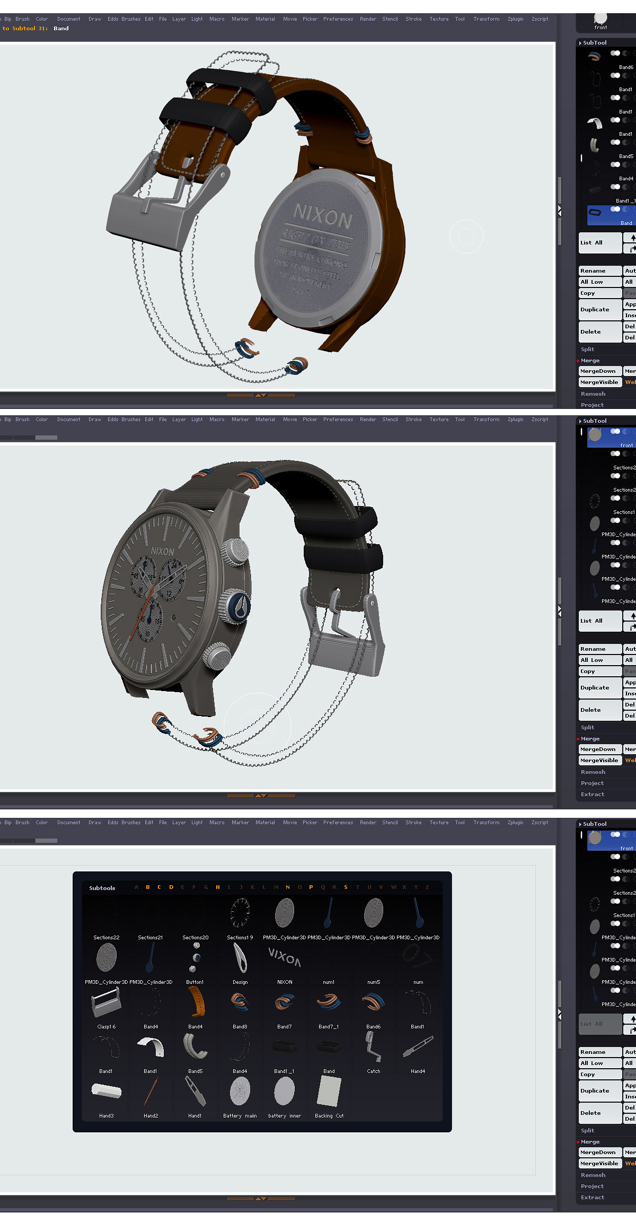Filter Subtools popup by letter B
Viewport: 636px width, 1222px height.
[x=147, y=887]
